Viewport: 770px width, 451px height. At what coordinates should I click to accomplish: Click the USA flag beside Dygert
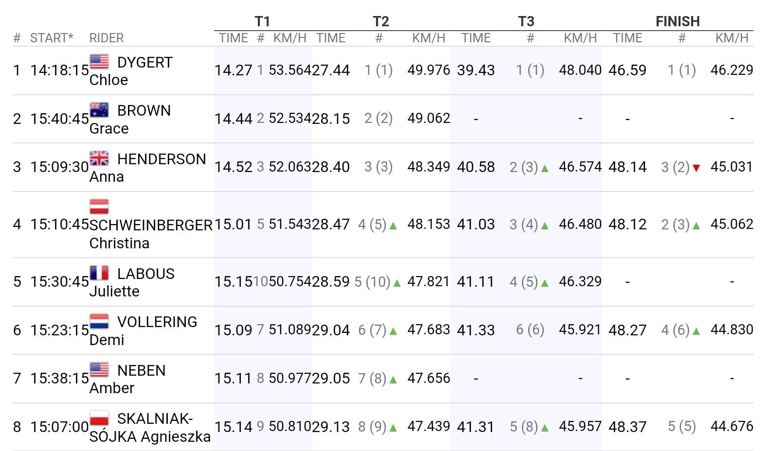click(99, 61)
